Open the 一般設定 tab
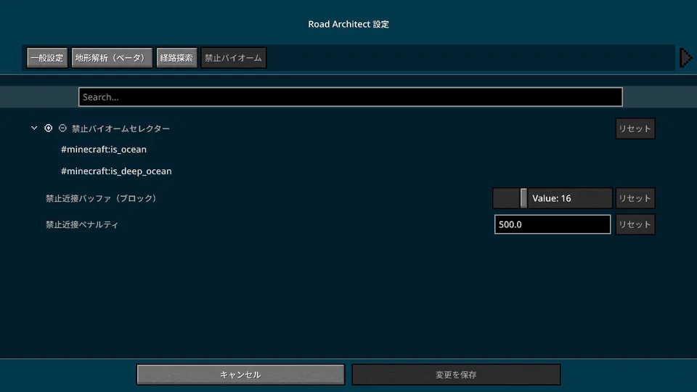The height and width of the screenshot is (392, 697). pyautogui.click(x=47, y=58)
